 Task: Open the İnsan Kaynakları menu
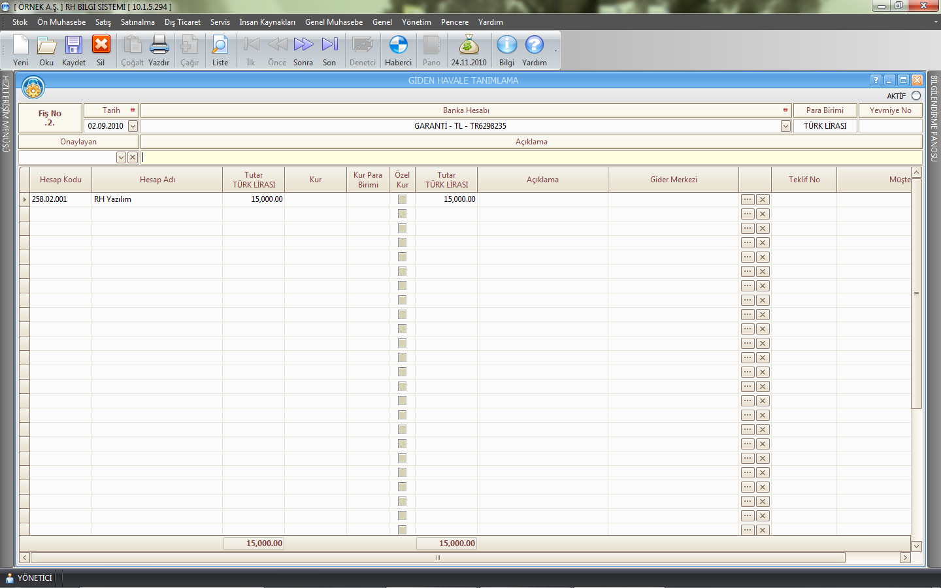click(267, 22)
